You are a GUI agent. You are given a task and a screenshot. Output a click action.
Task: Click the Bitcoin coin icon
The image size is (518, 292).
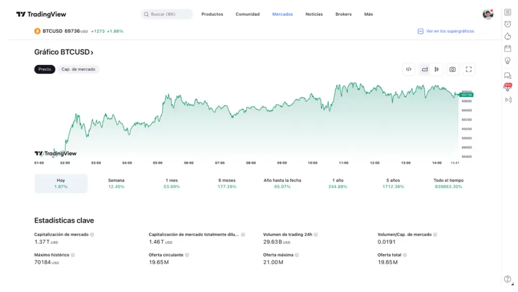37,31
